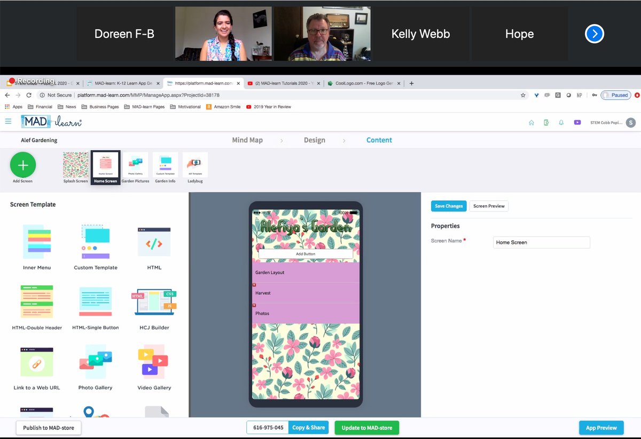Delete the Harvest row with red X
Viewport: 641px width, 439px height.
coord(254,285)
